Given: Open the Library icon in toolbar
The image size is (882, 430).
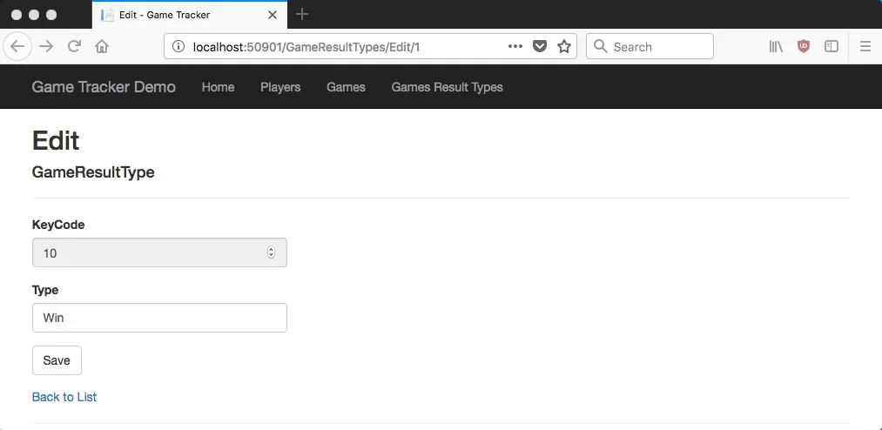Looking at the screenshot, I should (x=777, y=47).
